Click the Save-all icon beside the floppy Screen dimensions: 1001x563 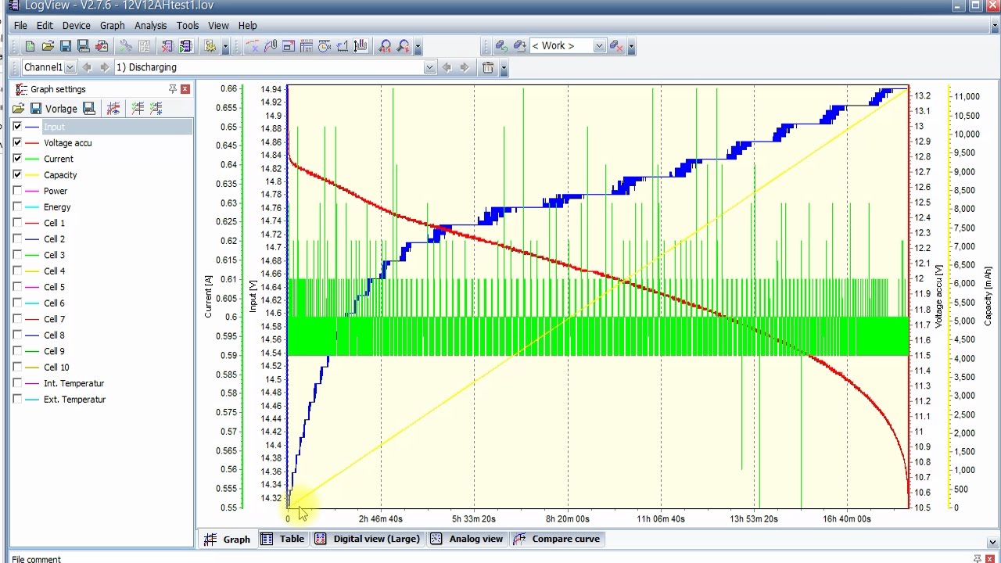83,46
